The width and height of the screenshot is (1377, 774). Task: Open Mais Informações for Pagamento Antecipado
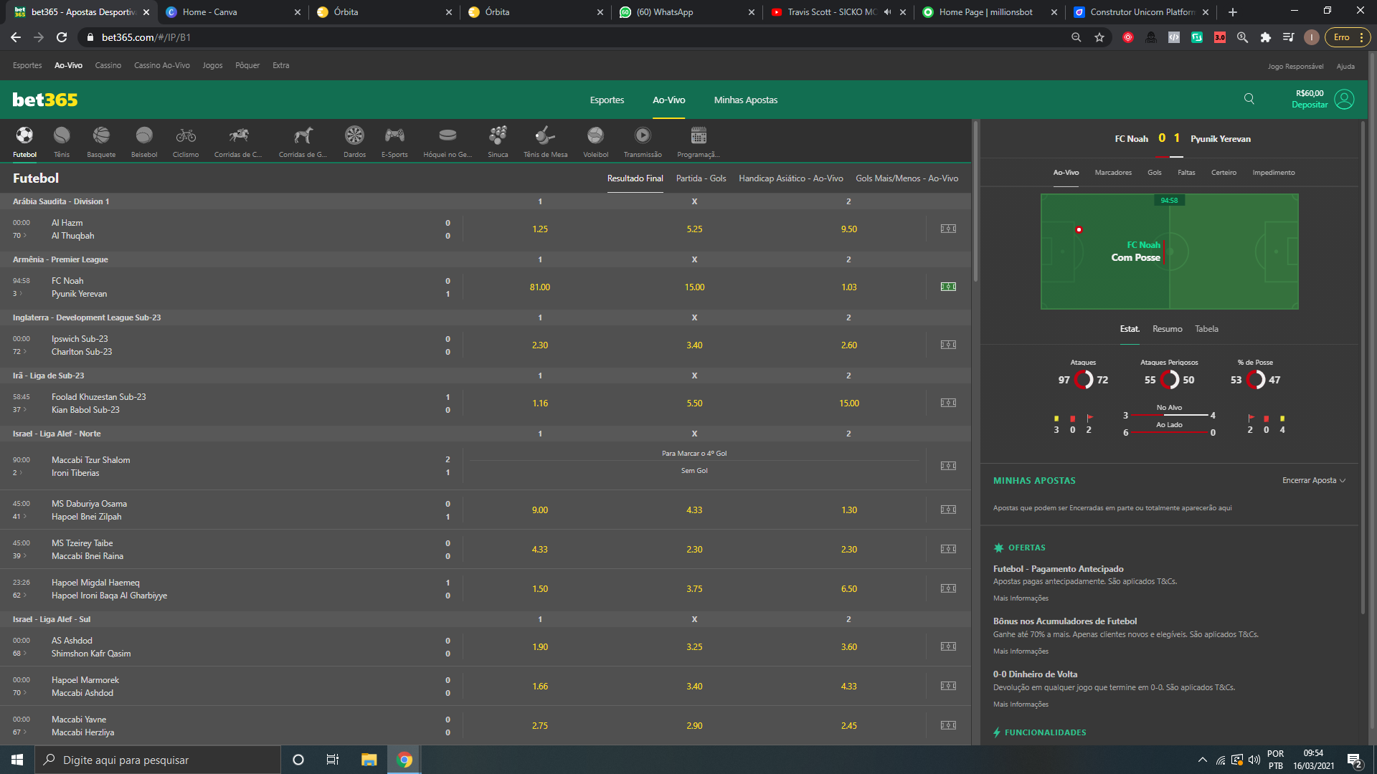click(1021, 598)
